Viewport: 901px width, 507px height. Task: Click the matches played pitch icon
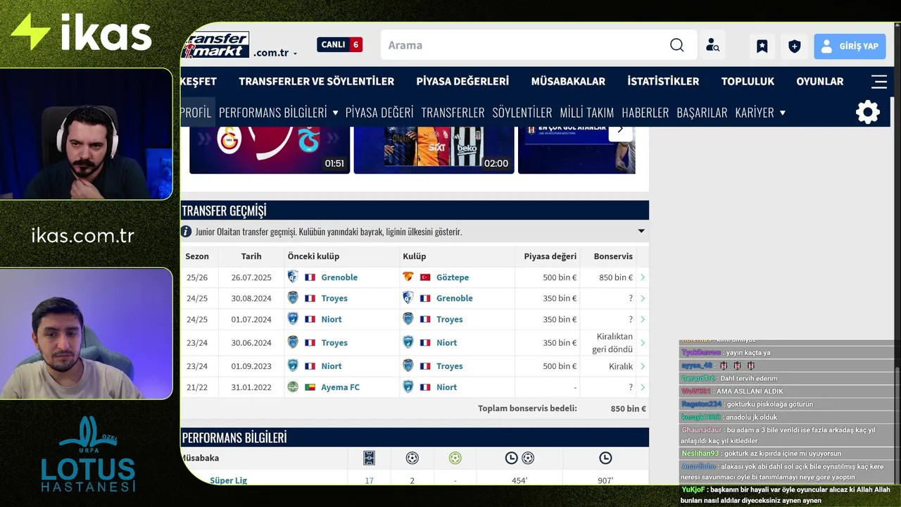[x=369, y=458]
